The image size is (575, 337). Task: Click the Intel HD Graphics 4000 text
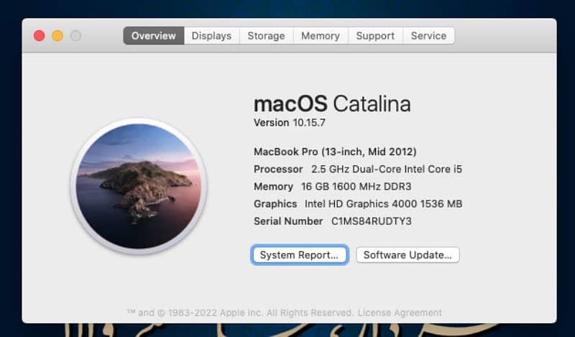pos(383,204)
